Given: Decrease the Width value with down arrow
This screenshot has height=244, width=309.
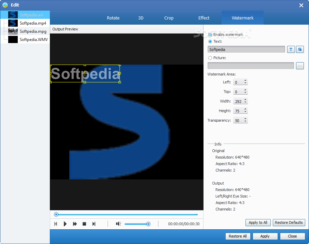Looking at the screenshot, I should [x=245, y=103].
